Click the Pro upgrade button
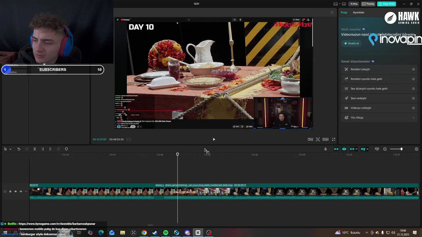This screenshot has height=237, width=422. pyautogui.click(x=354, y=4)
